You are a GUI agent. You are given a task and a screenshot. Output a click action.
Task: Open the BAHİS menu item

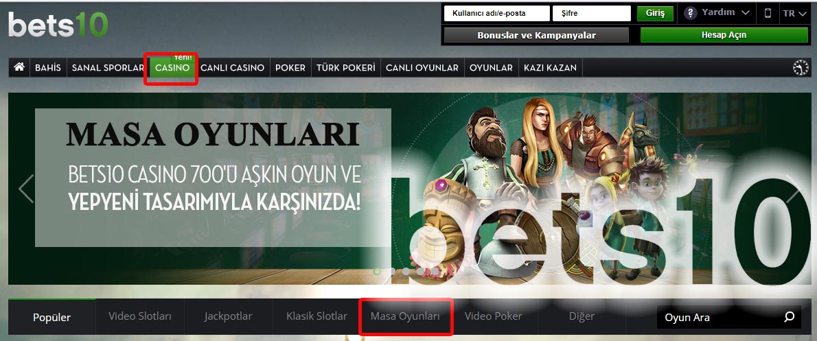coord(48,68)
